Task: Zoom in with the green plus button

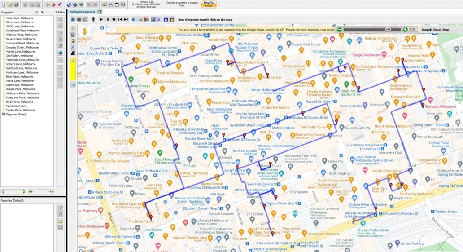Action: [405, 29]
